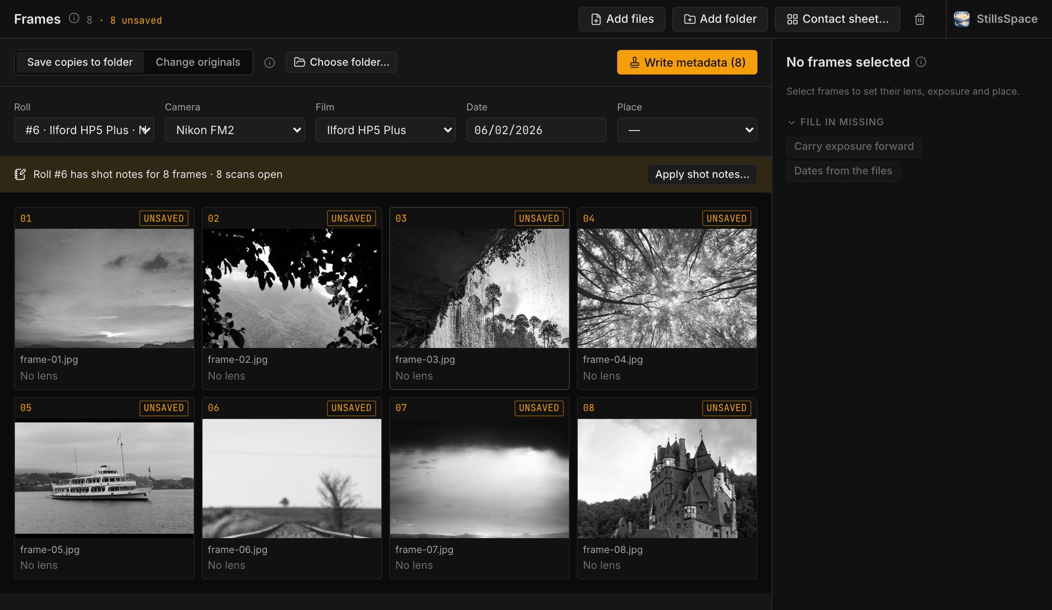Image resolution: width=1052 pixels, height=610 pixels.
Task: Select frame 01 sunset thumbnail
Action: [104, 288]
